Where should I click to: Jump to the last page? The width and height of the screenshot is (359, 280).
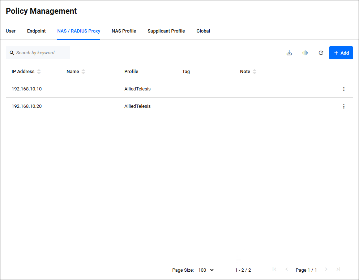[338, 270]
